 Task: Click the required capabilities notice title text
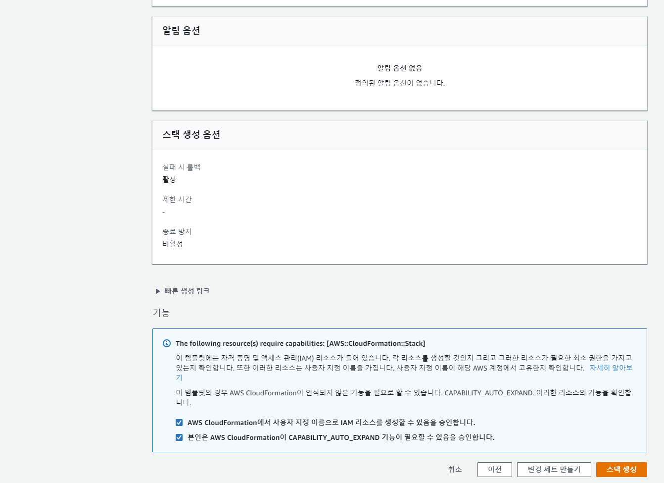click(x=300, y=343)
